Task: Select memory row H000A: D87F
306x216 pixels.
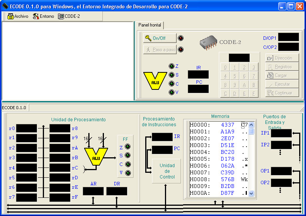Action: click(218, 193)
